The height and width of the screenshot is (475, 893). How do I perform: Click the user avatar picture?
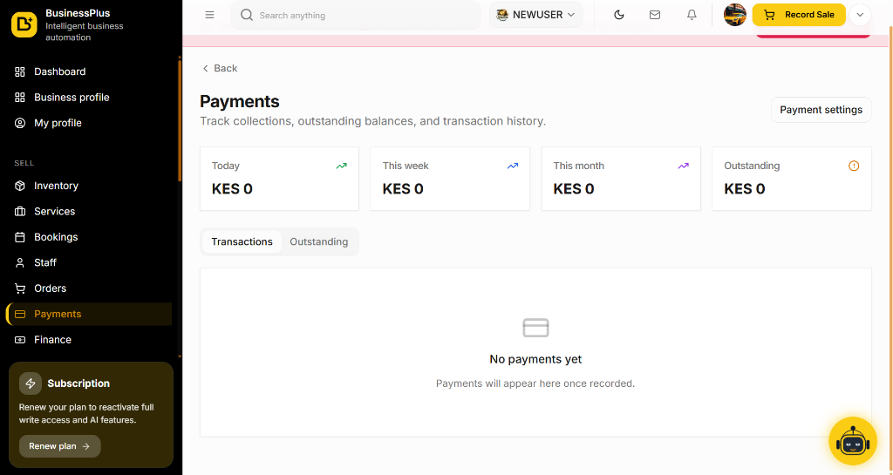tap(734, 15)
